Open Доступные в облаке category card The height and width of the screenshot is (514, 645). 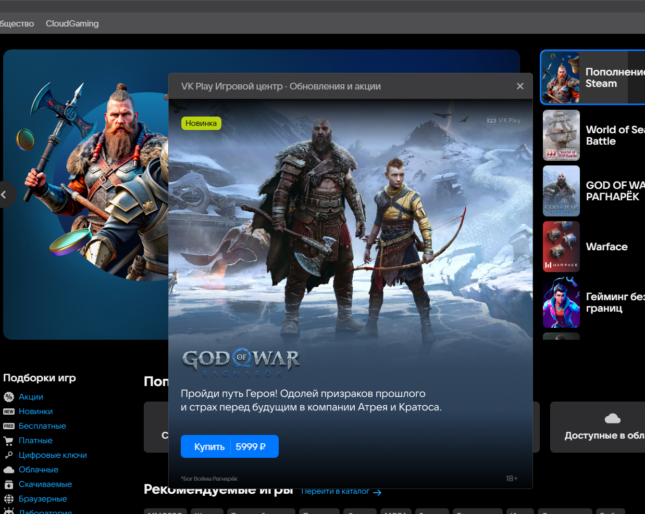click(598, 427)
